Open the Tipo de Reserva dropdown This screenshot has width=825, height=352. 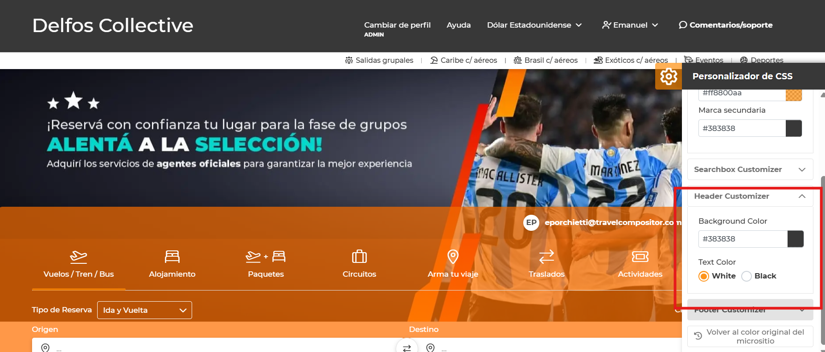click(x=144, y=310)
